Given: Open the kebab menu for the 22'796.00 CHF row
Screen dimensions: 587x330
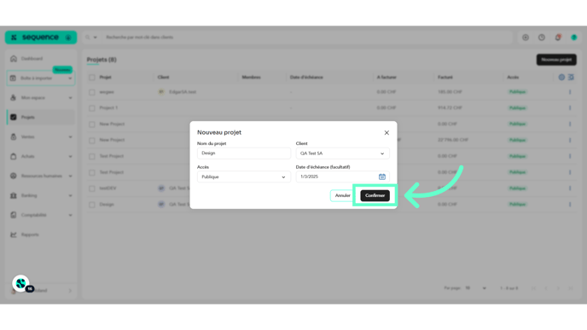Looking at the screenshot, I should 570,140.
